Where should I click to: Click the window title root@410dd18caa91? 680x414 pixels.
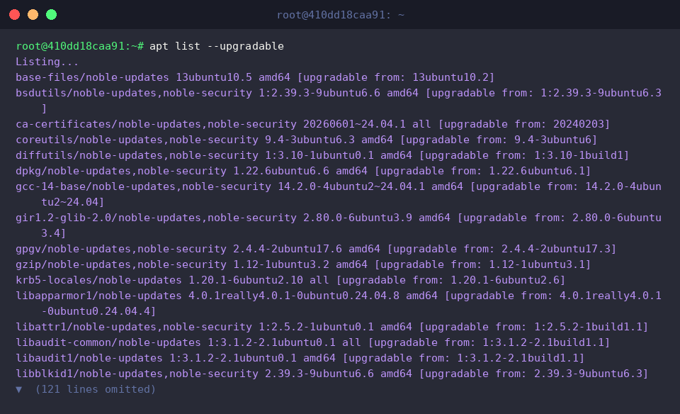[341, 15]
